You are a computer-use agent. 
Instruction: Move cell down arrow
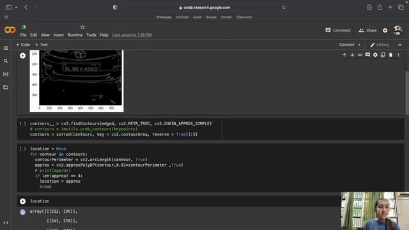[352, 55]
